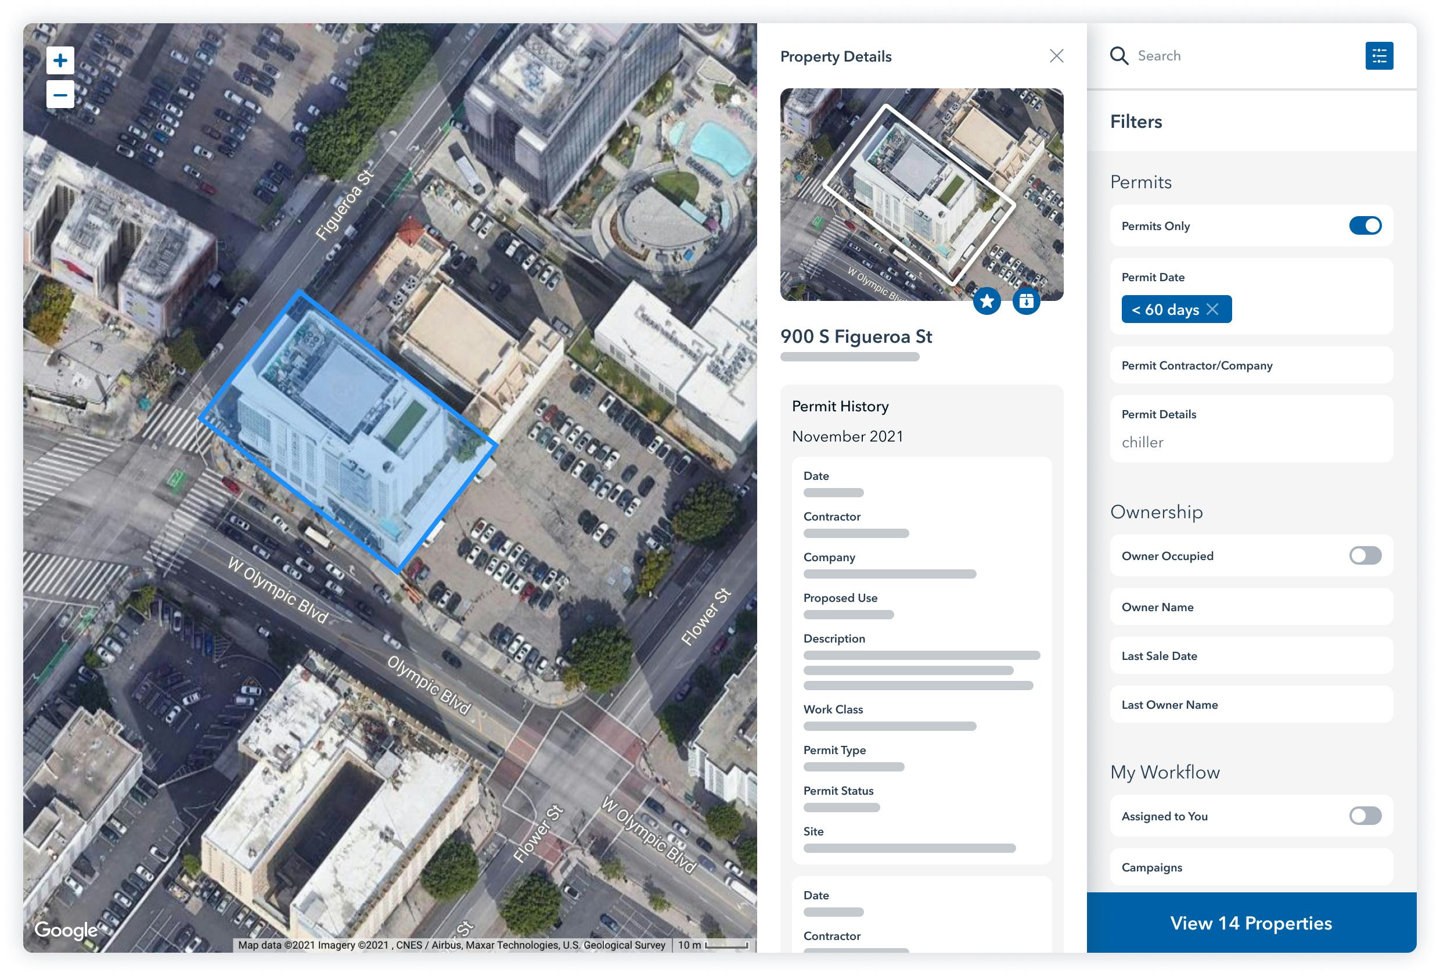The width and height of the screenshot is (1440, 976).
Task: Enable the Owner Occupied toggle
Action: pos(1365,556)
